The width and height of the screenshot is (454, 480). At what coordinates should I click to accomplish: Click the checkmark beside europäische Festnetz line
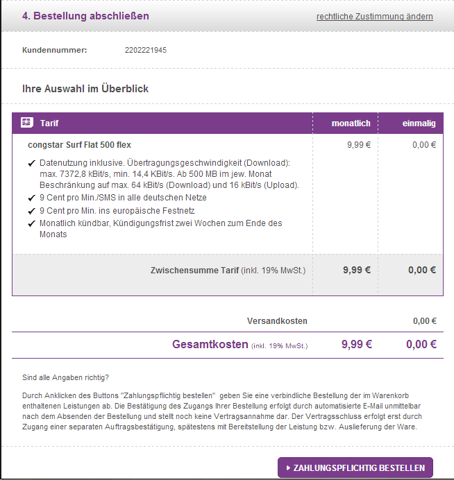click(31, 211)
